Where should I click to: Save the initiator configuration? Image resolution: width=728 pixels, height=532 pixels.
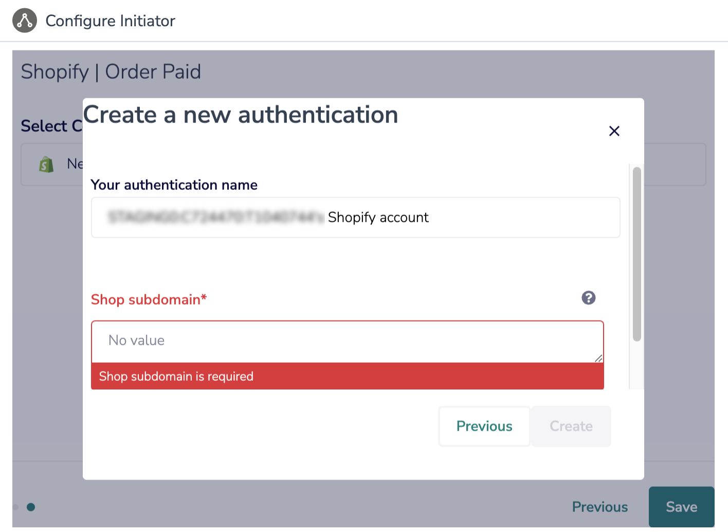(x=681, y=507)
